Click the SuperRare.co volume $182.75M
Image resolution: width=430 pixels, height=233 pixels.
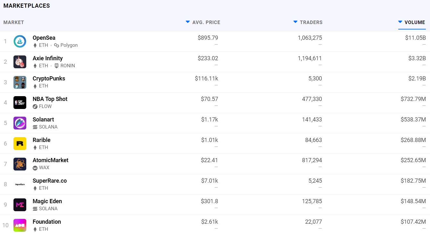(x=413, y=181)
